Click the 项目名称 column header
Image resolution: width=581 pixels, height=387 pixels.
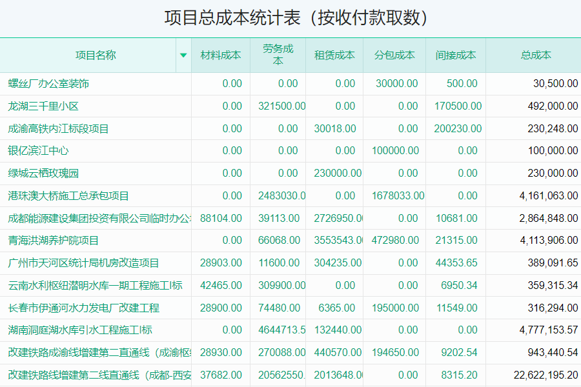pos(96,55)
